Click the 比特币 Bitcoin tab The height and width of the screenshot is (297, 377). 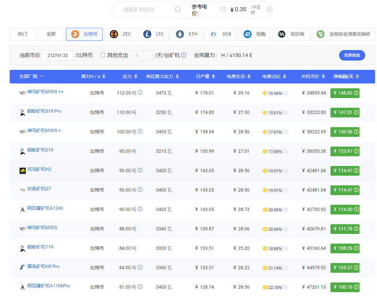coord(84,34)
